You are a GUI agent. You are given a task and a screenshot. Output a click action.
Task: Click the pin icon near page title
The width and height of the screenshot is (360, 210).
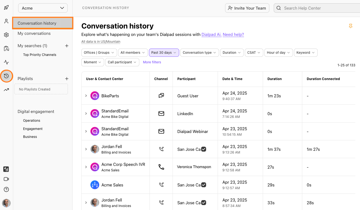pyautogui.click(x=350, y=26)
